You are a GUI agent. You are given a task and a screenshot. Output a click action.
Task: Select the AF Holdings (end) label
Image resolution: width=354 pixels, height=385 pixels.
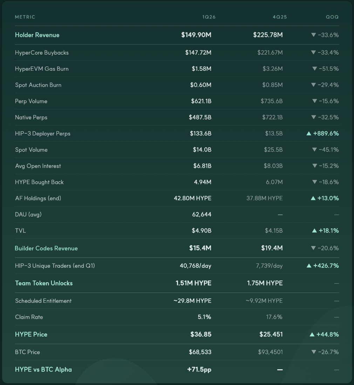point(38,198)
